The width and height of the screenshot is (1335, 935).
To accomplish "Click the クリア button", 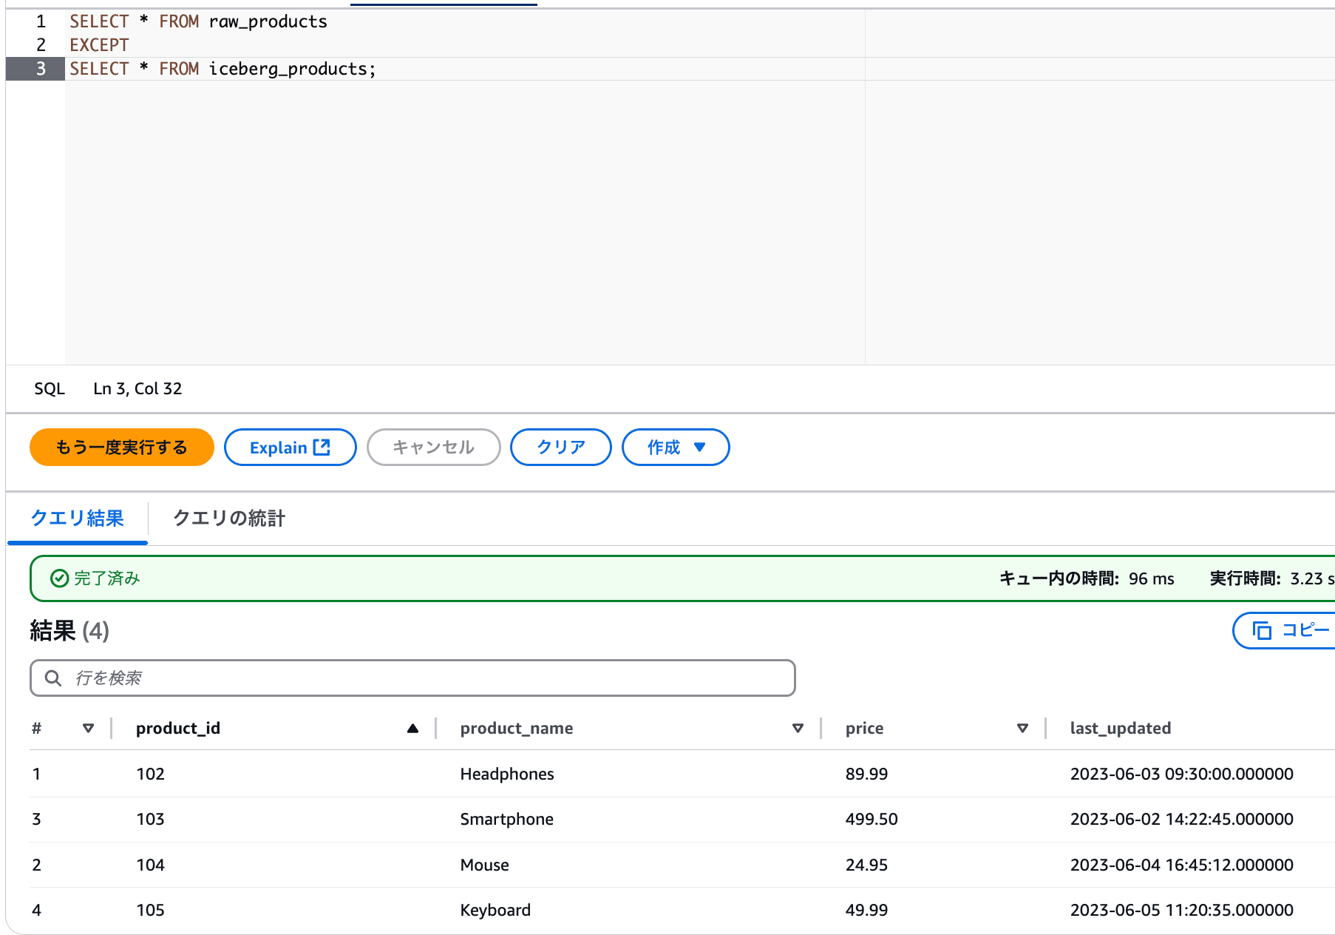I will pyautogui.click(x=561, y=447).
